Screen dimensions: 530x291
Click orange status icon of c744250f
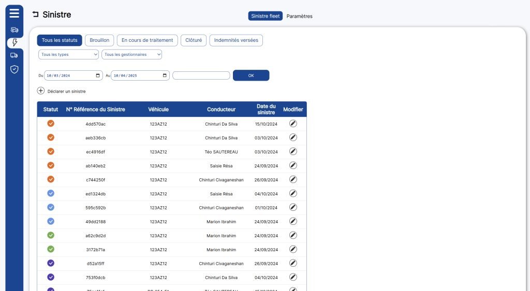[x=51, y=179]
